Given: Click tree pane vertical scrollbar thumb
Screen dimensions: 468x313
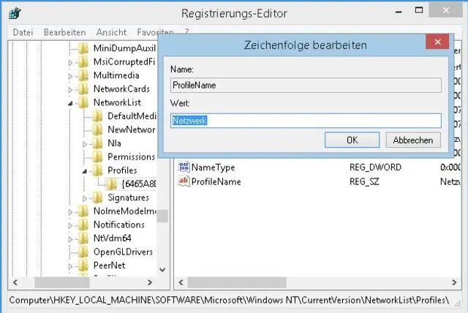Looking at the screenshot, I should [x=162, y=216].
